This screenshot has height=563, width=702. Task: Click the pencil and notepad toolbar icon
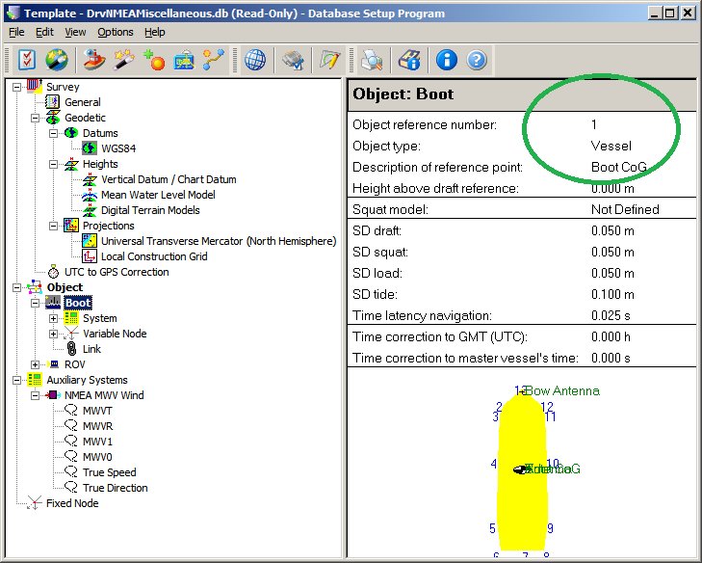tap(330, 60)
